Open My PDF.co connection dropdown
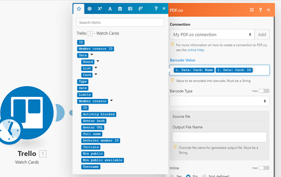 click(212, 34)
